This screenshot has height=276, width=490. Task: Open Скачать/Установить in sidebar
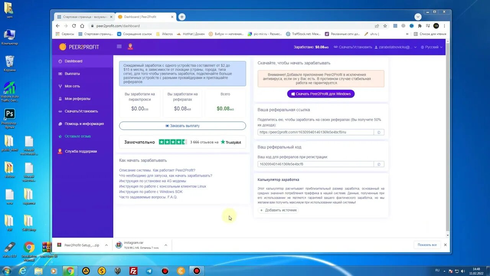point(83,111)
